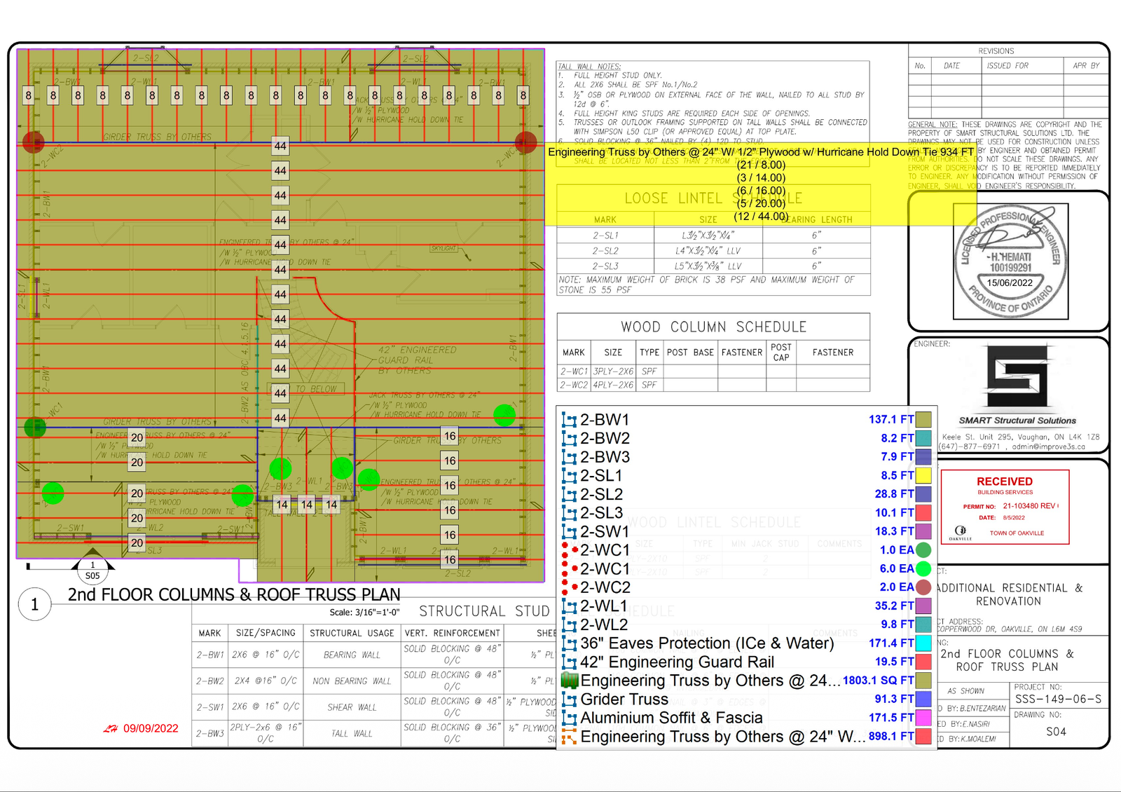
Task: Click the linear icon beside Grider Truss
Action: point(569,699)
